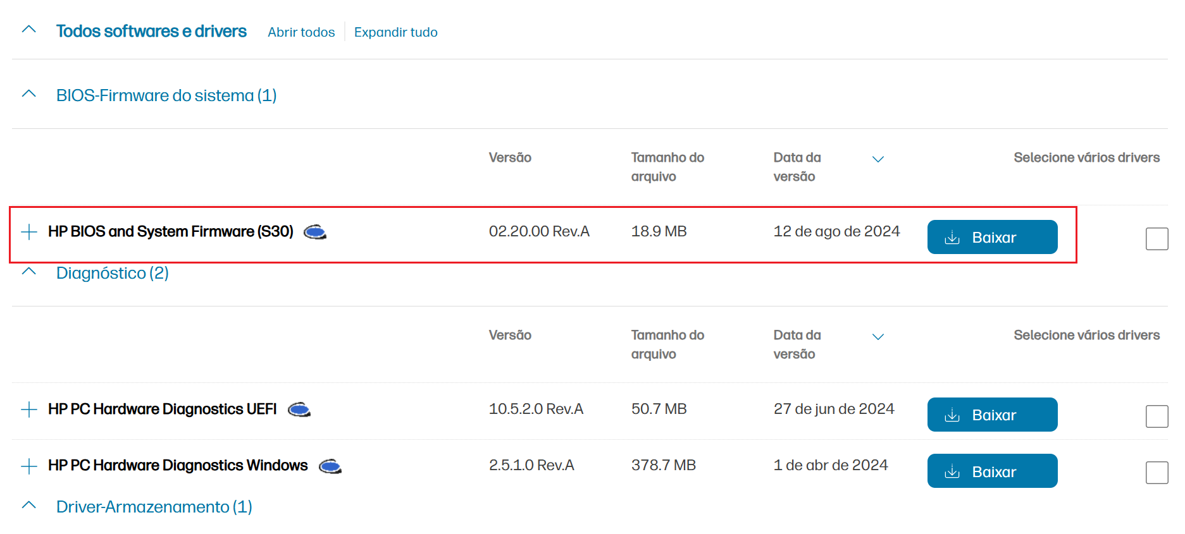Click the Expandir tudo link
Image resolution: width=1185 pixels, height=534 pixels.
click(x=396, y=32)
